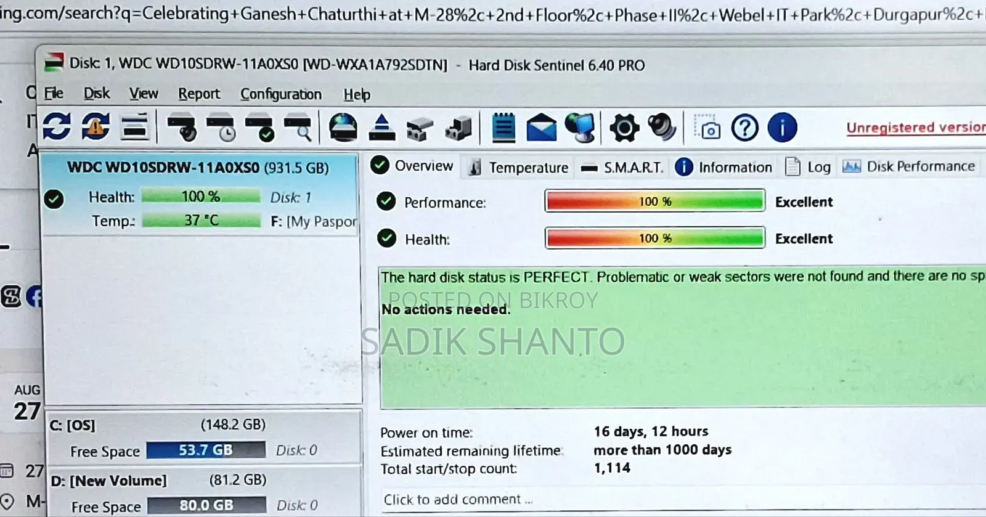Image resolution: width=986 pixels, height=517 pixels.
Task: Open the gear Preferences icon
Action: point(624,128)
